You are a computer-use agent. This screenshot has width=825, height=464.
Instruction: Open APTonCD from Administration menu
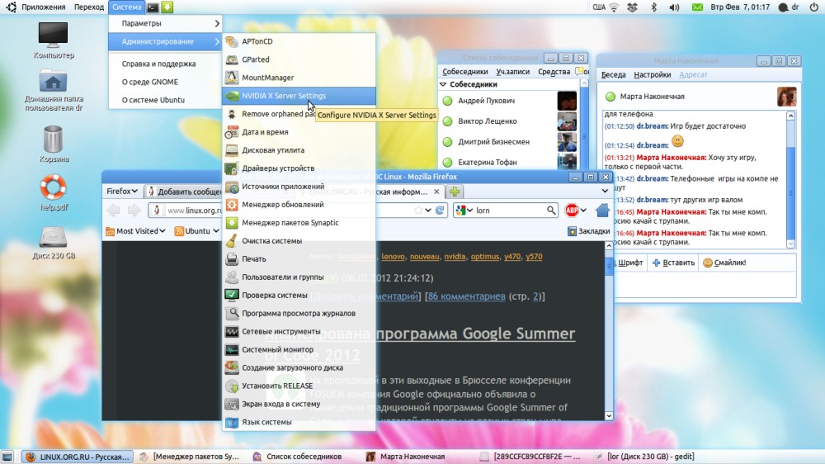pos(299,41)
